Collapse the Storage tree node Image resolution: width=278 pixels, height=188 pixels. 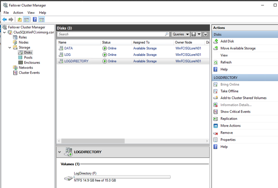tap(10, 47)
